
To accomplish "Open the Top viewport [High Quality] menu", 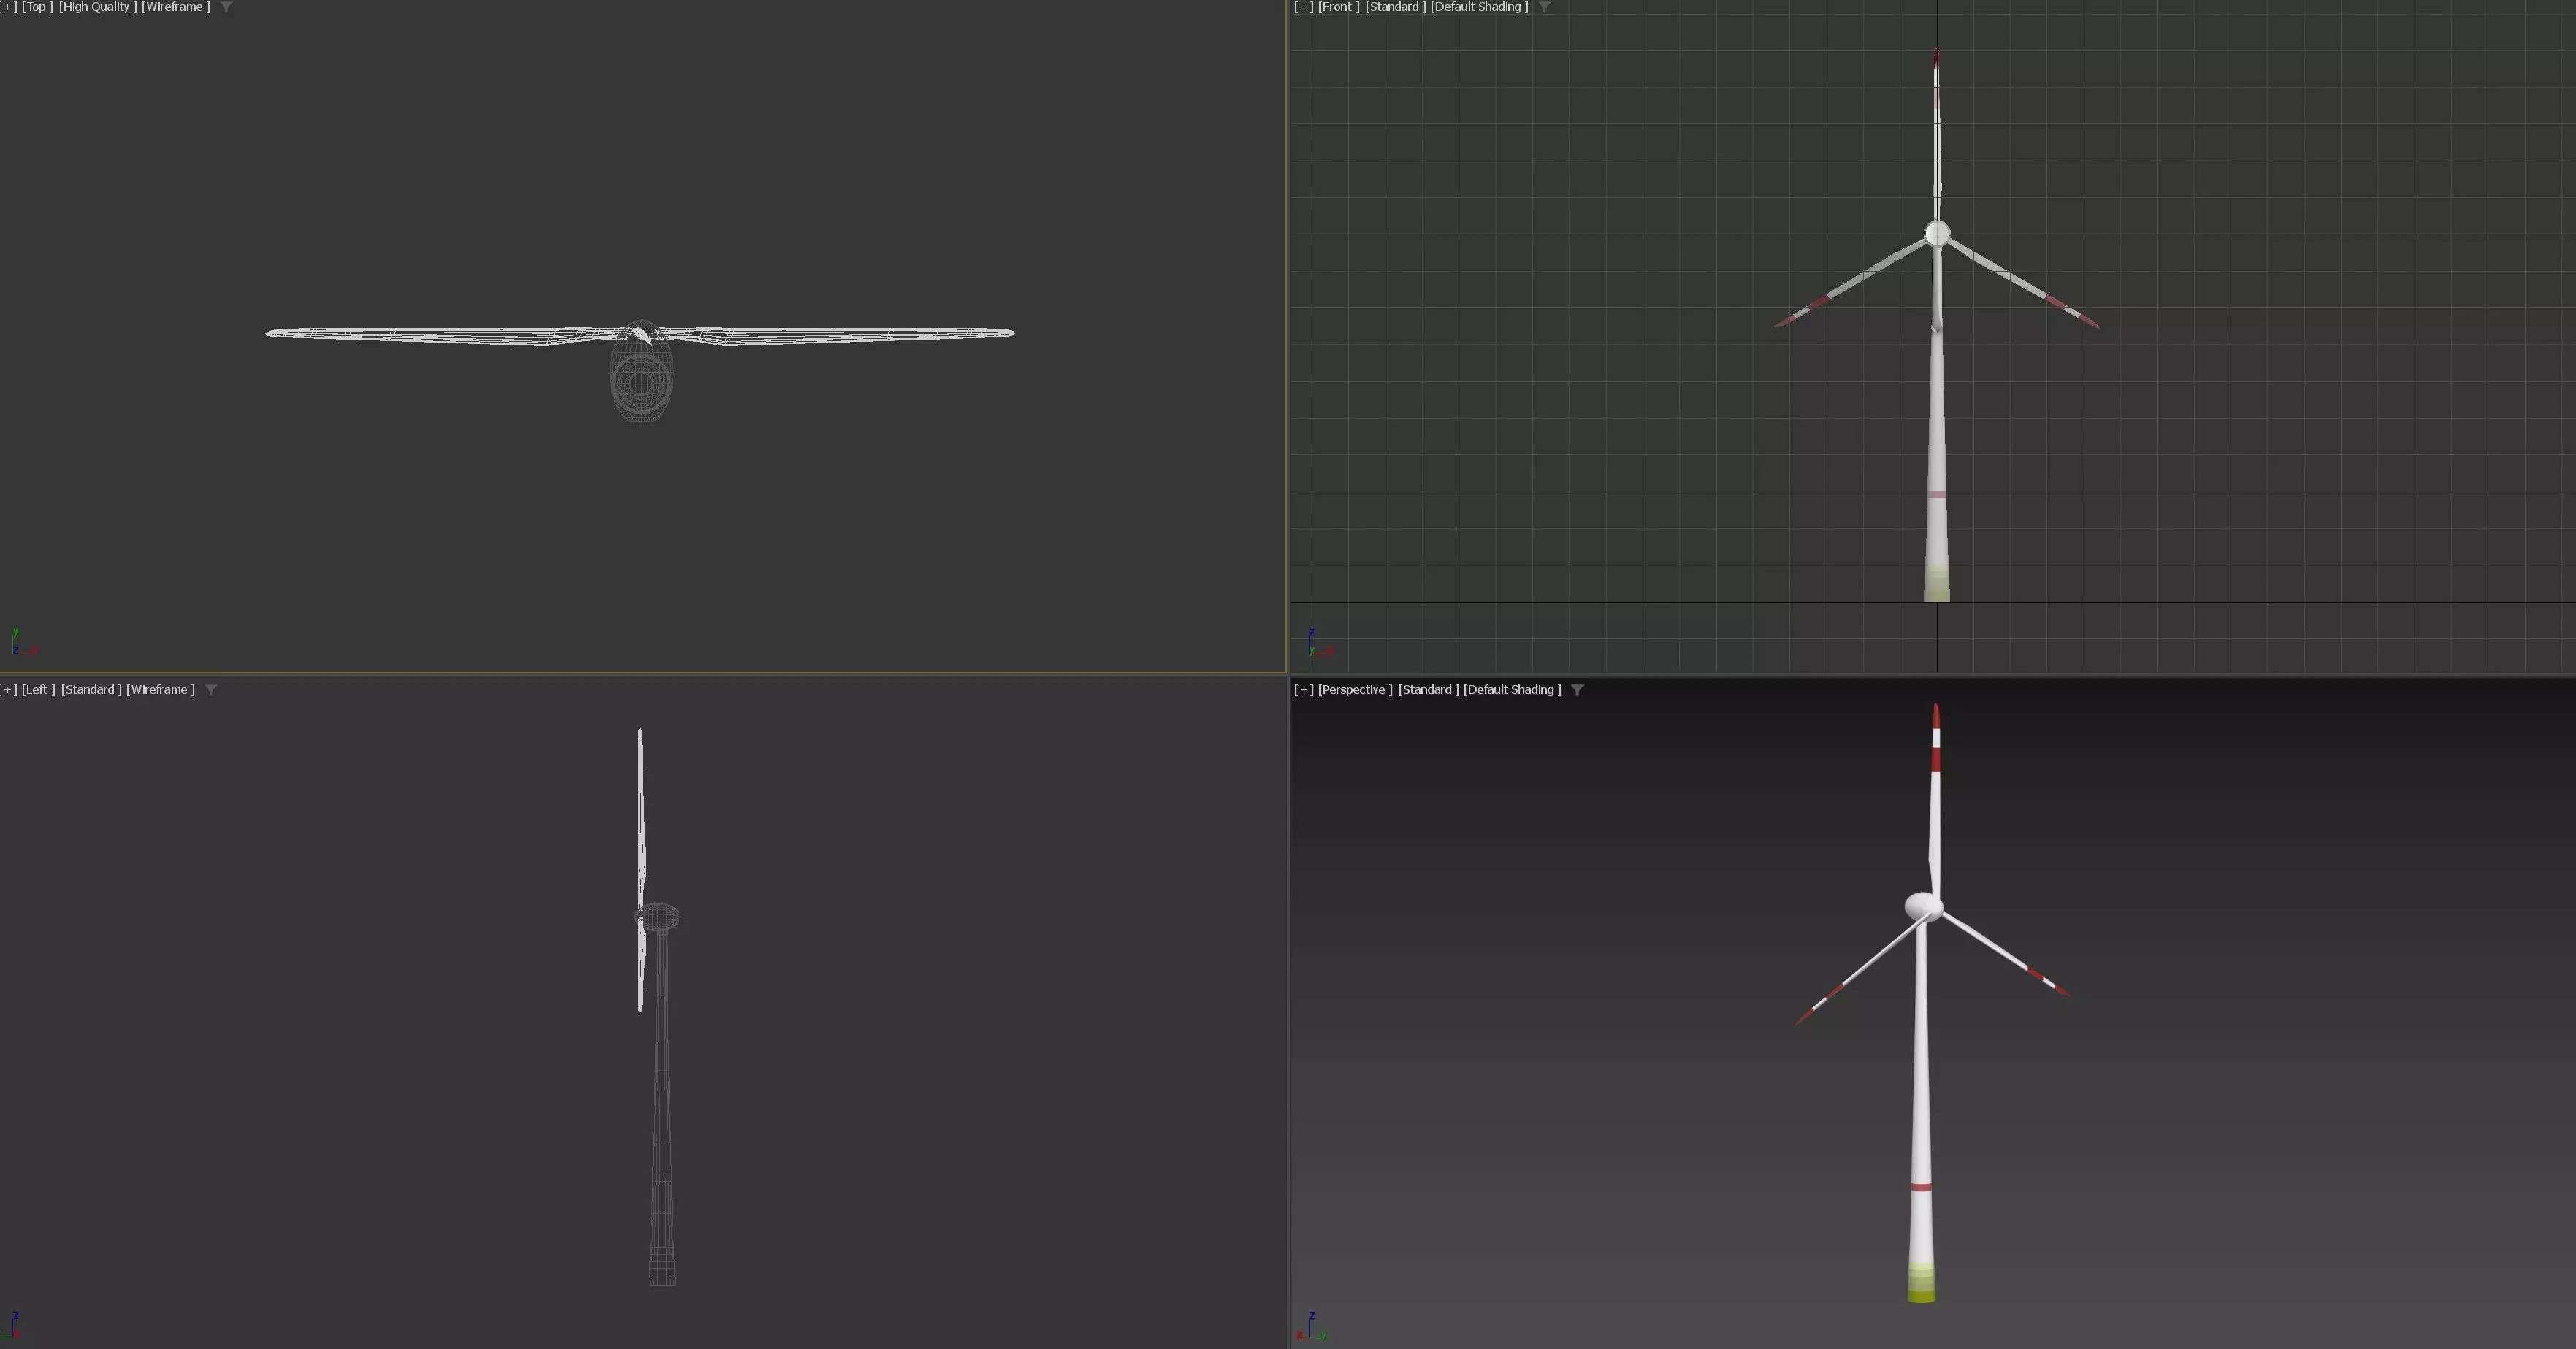I will click(97, 7).
